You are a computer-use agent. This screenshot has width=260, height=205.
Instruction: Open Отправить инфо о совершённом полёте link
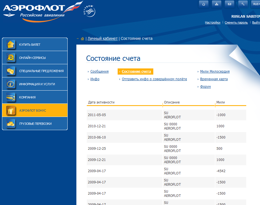154,79
